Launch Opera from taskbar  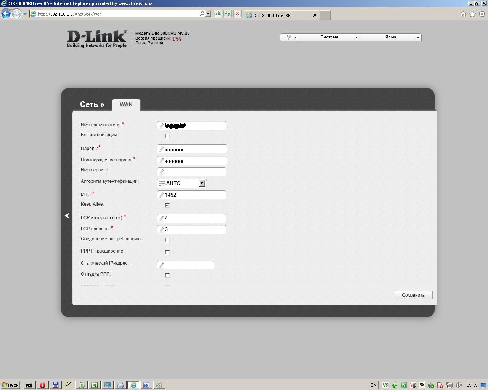pos(42,385)
